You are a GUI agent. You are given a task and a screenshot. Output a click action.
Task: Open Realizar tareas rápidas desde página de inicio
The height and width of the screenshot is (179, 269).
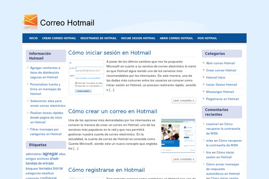click(x=47, y=118)
